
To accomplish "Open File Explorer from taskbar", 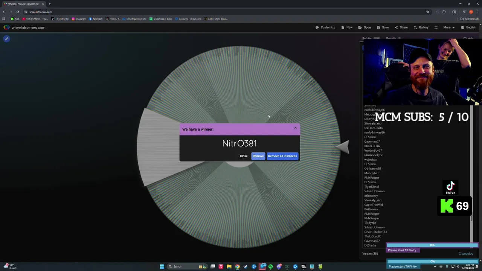I will [x=229, y=266].
